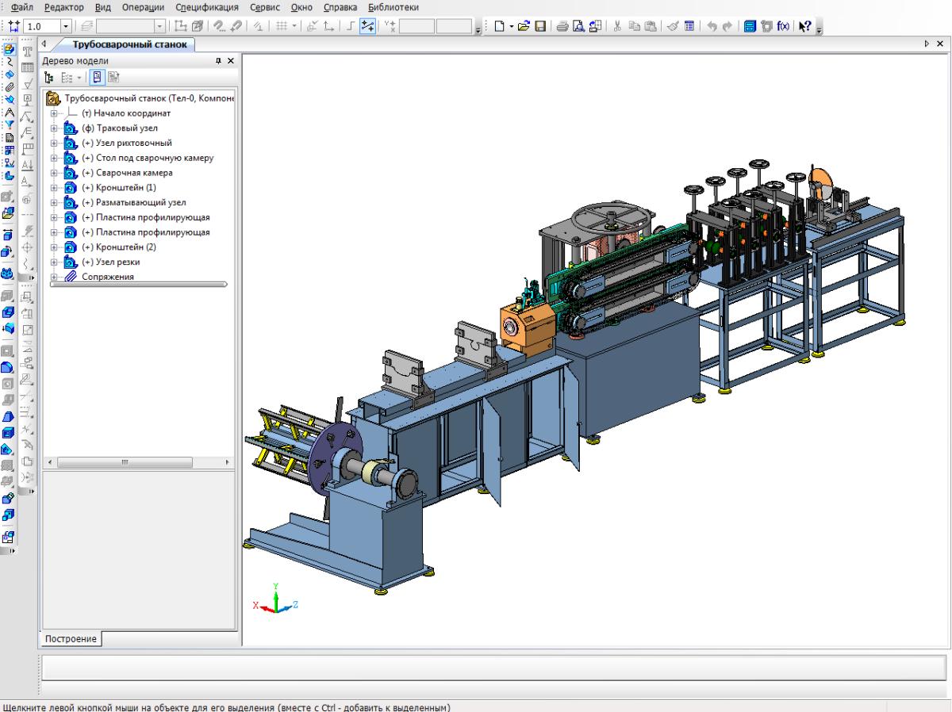The height and width of the screenshot is (712, 952).
Task: Click the context help arrow-question icon
Action: pos(805,26)
